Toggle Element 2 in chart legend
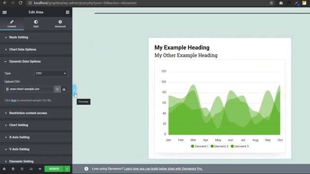Screen dimensions: 310x174 click(x=219, y=146)
